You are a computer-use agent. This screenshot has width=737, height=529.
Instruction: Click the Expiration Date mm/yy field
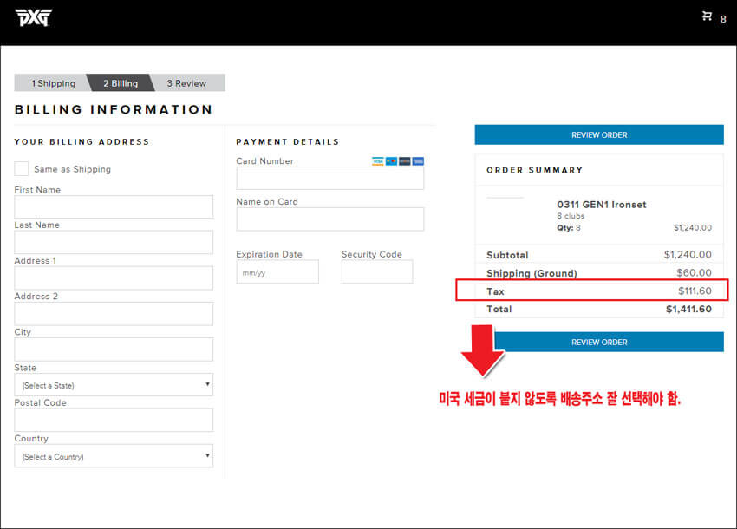[x=277, y=271]
